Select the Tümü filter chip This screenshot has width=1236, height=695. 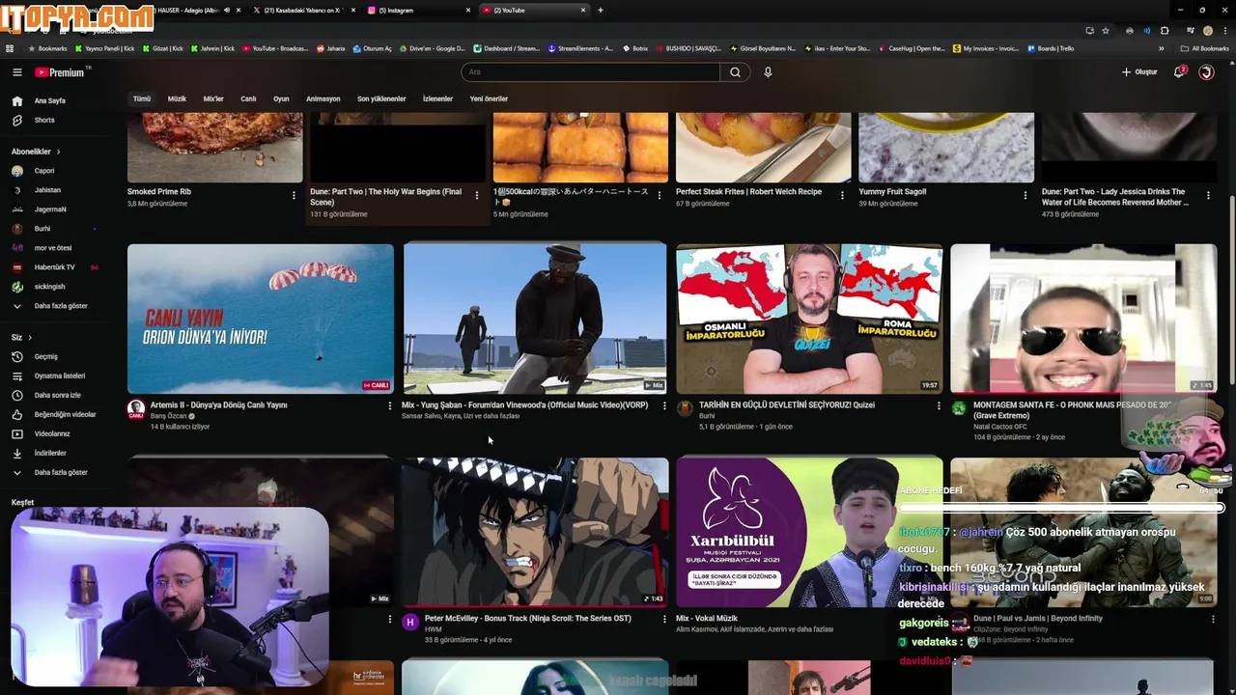coord(142,98)
